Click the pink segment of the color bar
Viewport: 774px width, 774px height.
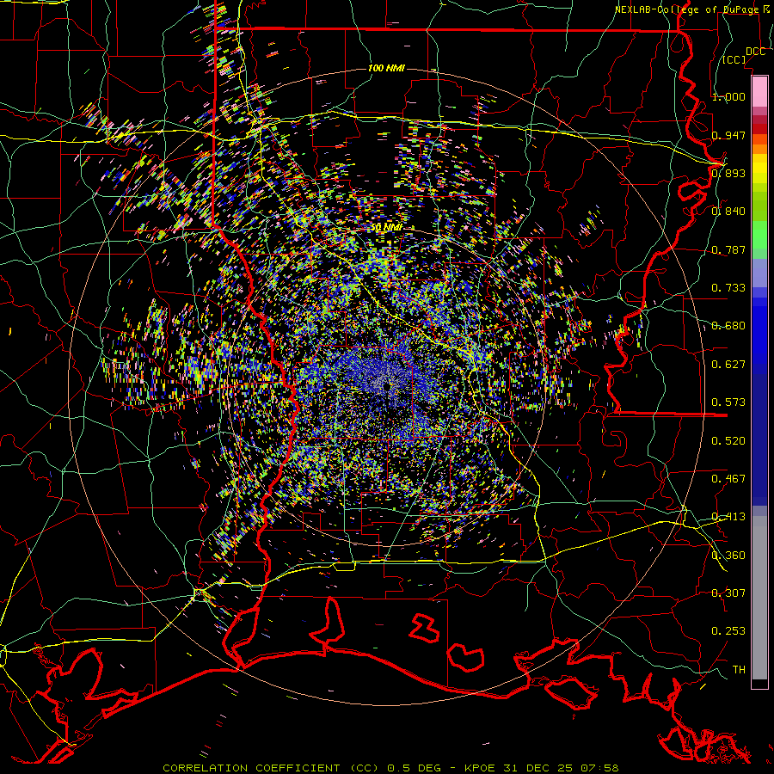759,91
